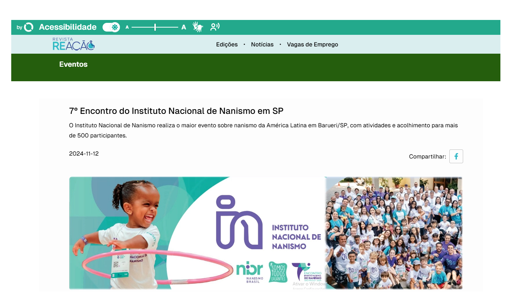Activate the sign language hands icon
Screen dimensions: 512x305
click(197, 27)
